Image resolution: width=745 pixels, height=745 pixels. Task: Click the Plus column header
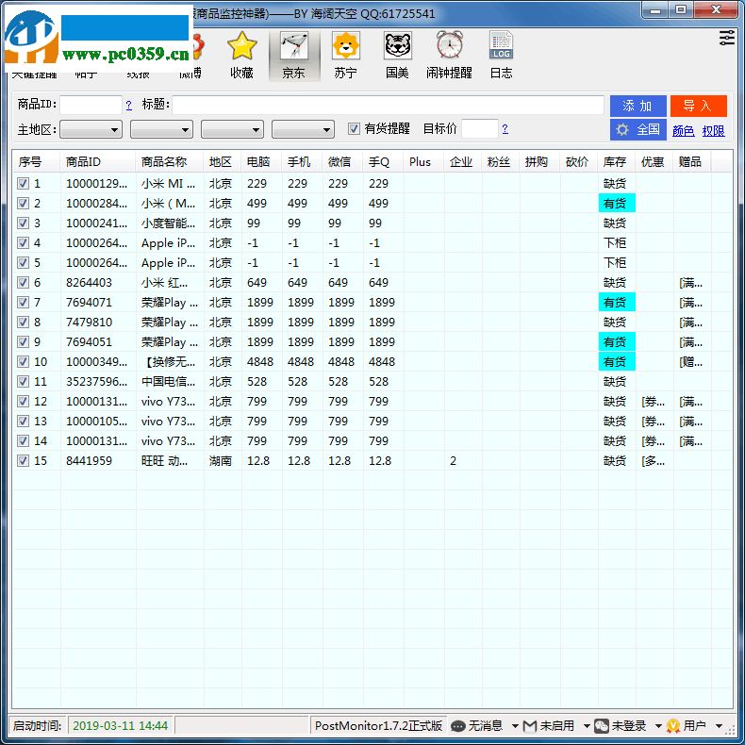423,162
